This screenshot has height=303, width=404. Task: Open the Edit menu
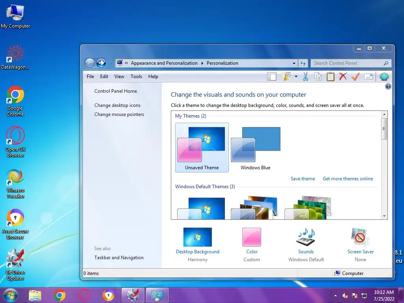[x=104, y=77]
